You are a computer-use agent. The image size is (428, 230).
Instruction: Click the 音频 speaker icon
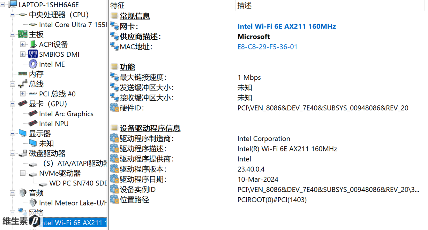point(23,193)
